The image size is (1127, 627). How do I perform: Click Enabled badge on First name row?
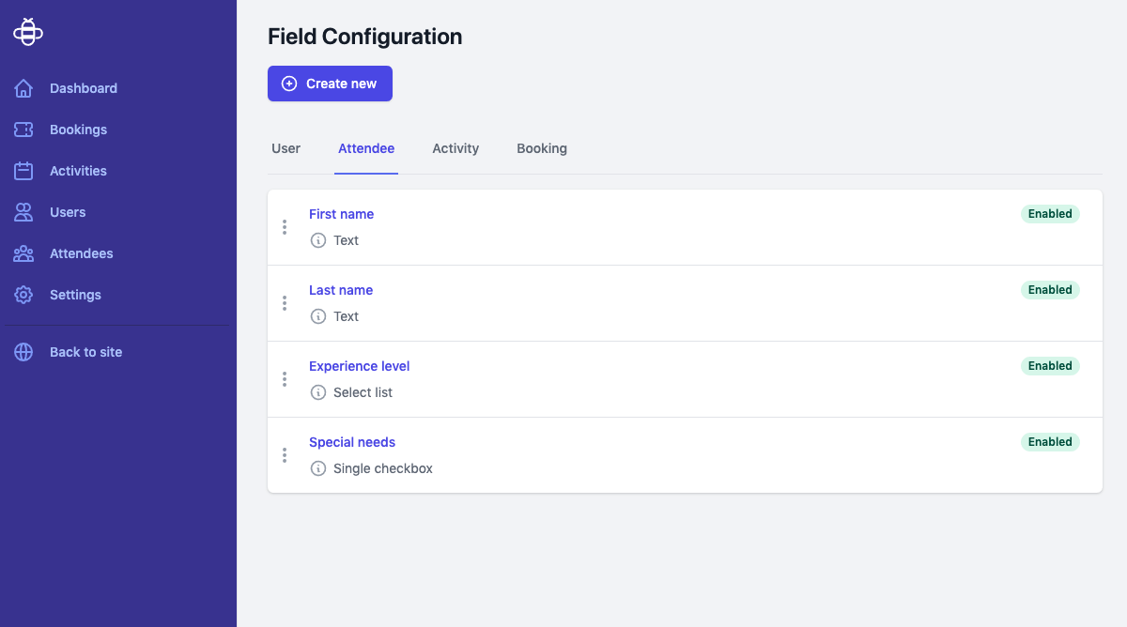pyautogui.click(x=1050, y=214)
